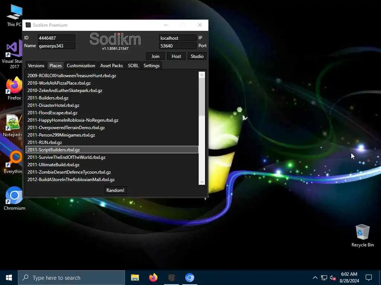Screen dimensions: 381x285
Task: Open Chromium from the taskbar
Action: 190,278
